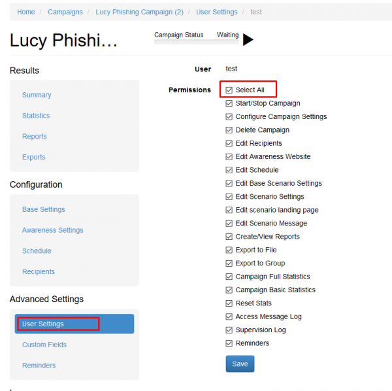
Task: Open Campaigns breadcrumb link
Action: tap(65, 12)
